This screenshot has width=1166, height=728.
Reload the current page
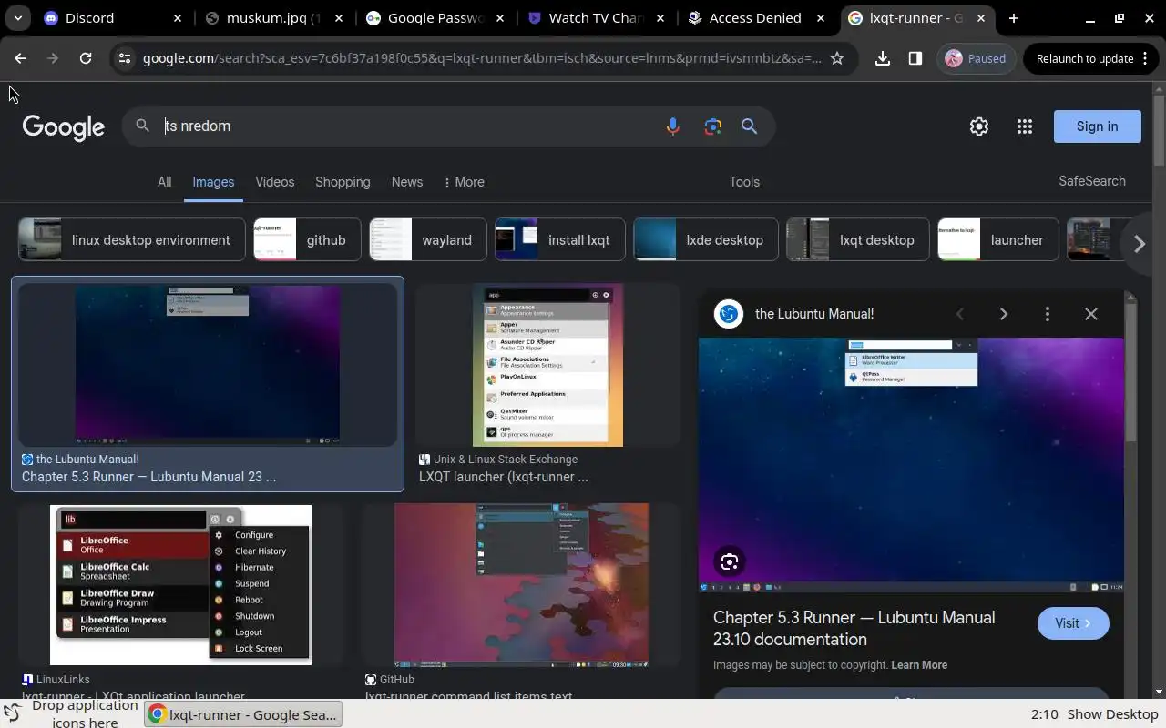86,58
